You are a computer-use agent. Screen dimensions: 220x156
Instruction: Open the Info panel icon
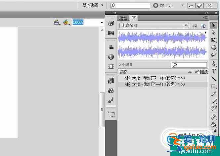coord(111,57)
